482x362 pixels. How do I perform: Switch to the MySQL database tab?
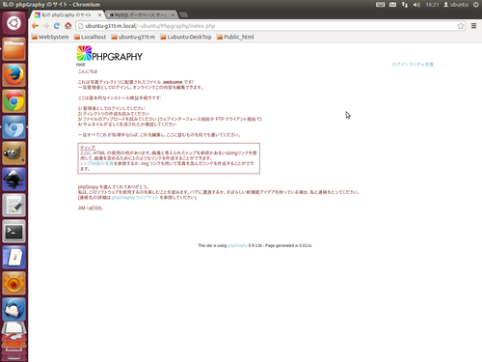point(141,14)
